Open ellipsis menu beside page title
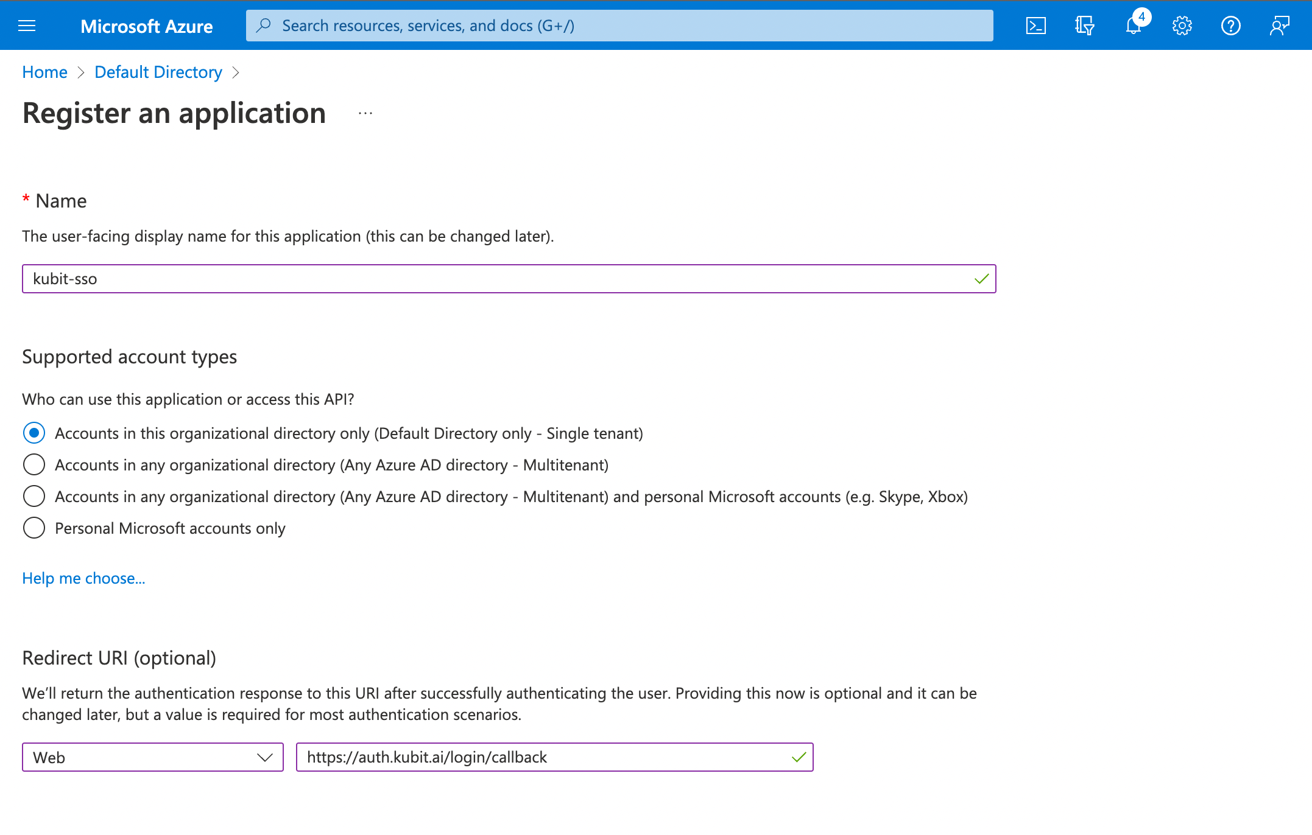This screenshot has height=835, width=1312. pos(365,114)
